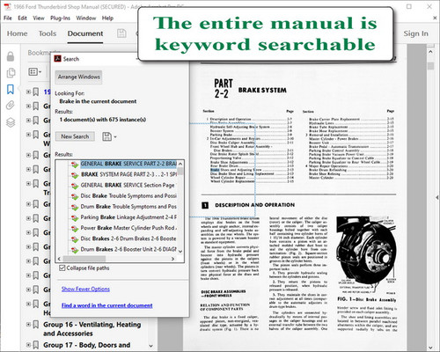Toggle the Bookmarks panel icon
Image resolution: width=440 pixels, height=352 pixels.
tap(11, 89)
